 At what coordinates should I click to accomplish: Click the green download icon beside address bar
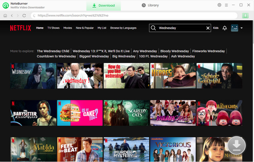point(245,16)
